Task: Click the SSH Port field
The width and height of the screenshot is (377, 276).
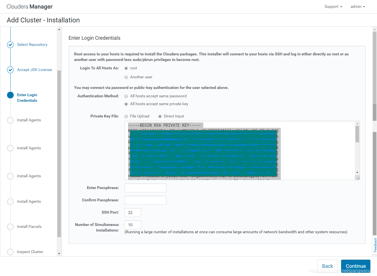Action: 133,213
